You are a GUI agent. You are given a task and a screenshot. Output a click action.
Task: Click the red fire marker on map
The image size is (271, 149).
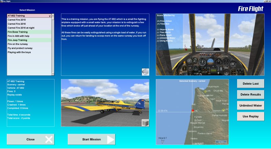[x=193, y=110]
